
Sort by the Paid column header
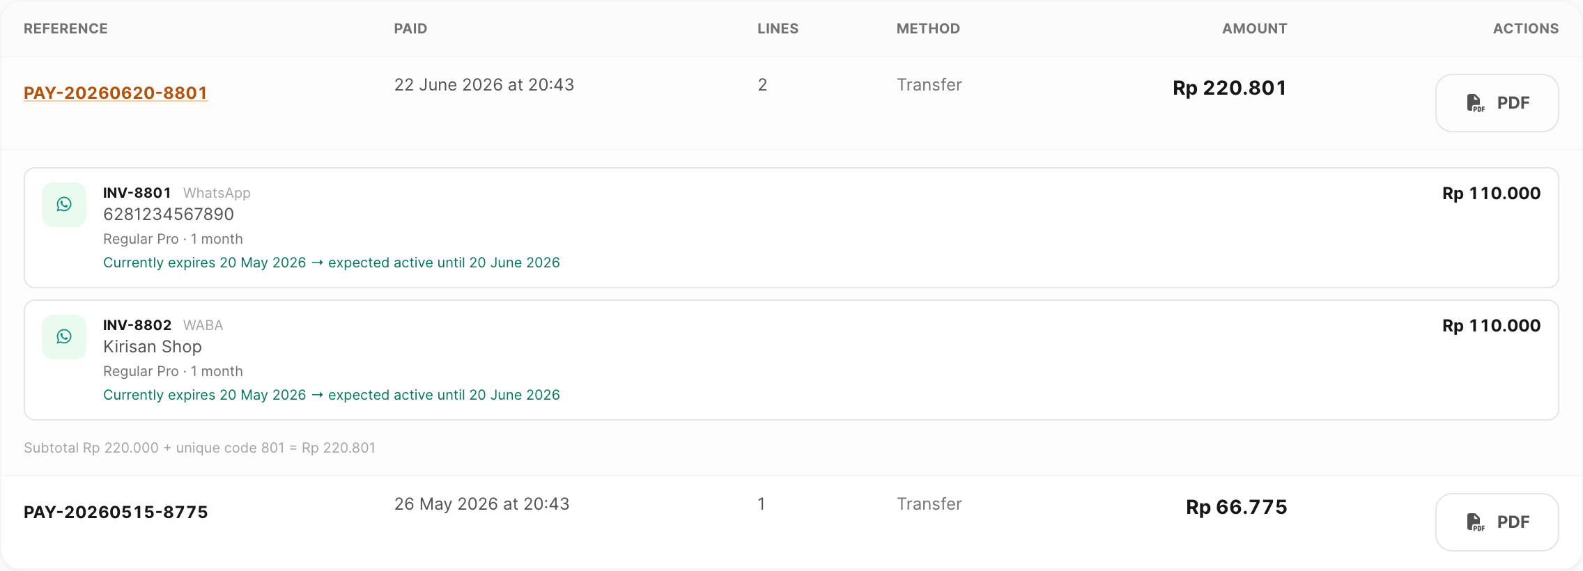tap(410, 29)
